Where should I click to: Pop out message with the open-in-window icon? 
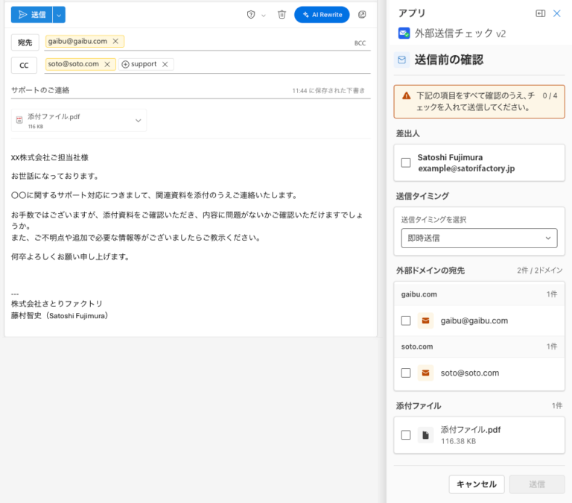tap(362, 15)
